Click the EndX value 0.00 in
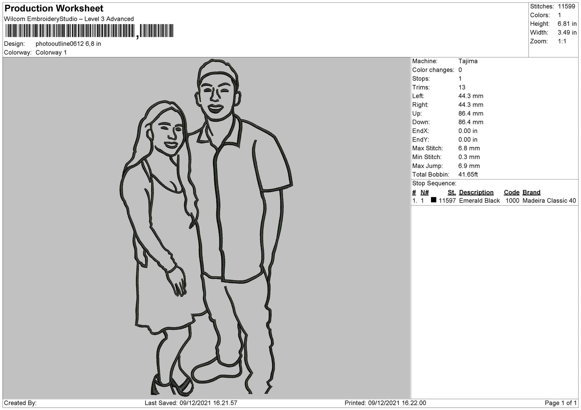The height and width of the screenshot is (410, 581). [x=468, y=131]
